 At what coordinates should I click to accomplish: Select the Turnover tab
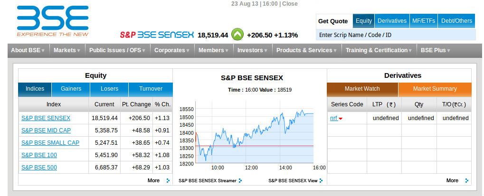(151, 89)
